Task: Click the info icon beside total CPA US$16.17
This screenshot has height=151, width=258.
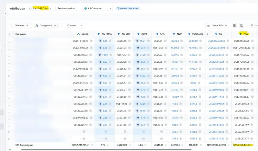Action: point(165,145)
